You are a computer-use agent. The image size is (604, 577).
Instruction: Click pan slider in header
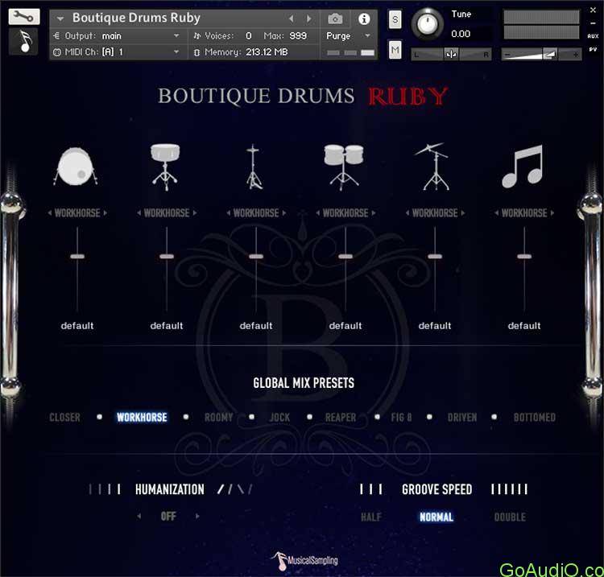(451, 54)
